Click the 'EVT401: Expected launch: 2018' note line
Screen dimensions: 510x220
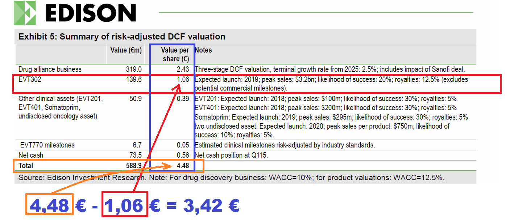(x=326, y=108)
